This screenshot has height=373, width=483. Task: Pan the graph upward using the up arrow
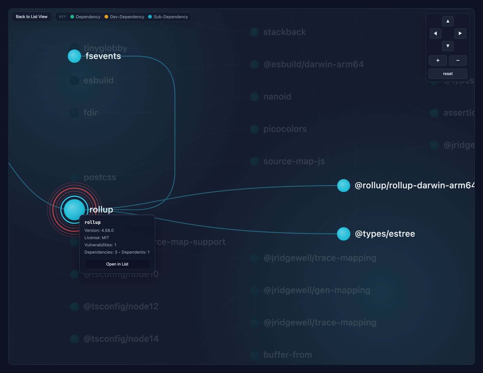point(447,21)
